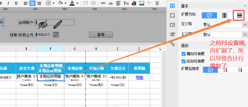
Task: Click unmerge cells icon
Action: [93, 3]
